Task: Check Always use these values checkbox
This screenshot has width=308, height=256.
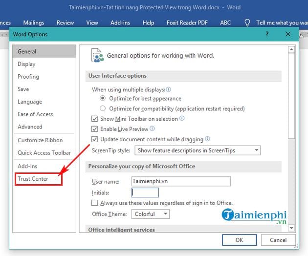Action: click(x=95, y=203)
